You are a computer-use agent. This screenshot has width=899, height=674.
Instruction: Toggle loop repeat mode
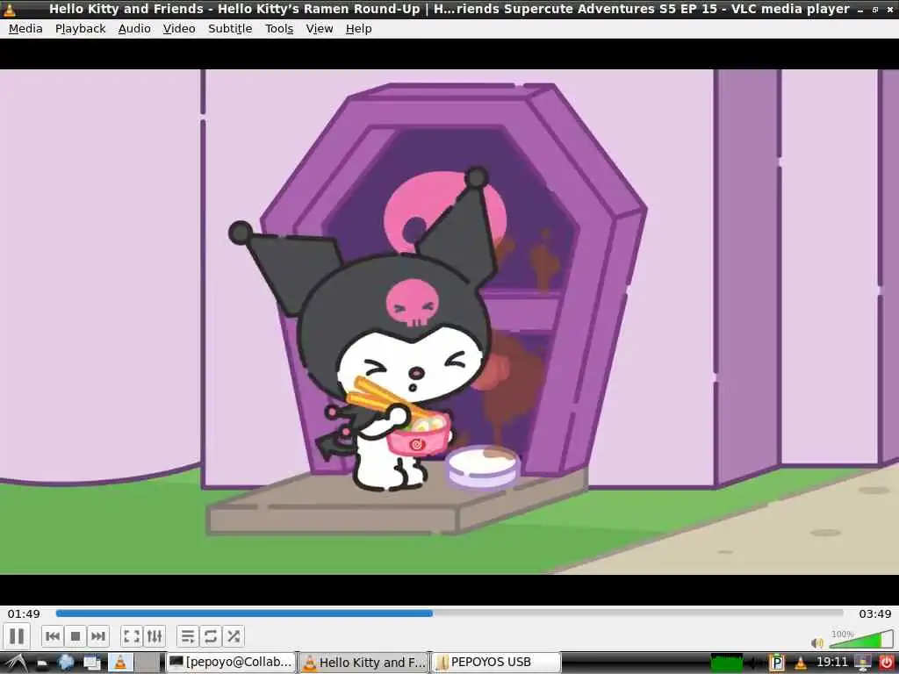pos(211,636)
